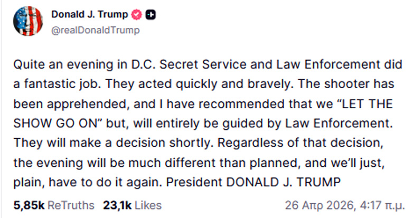Click the post date 26 Απρ 2026

[x=313, y=204]
